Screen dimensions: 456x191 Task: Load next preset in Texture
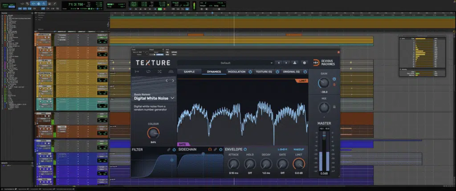coord(286,63)
